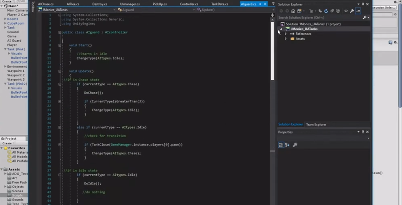Viewport: 402px width, 205px height.
Task: Expand the Assets folder arrow in Solution Explorer
Action: pos(286,39)
